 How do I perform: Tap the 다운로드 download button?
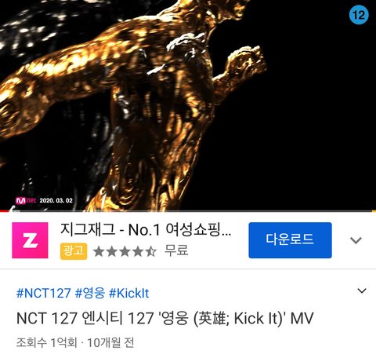(x=290, y=240)
